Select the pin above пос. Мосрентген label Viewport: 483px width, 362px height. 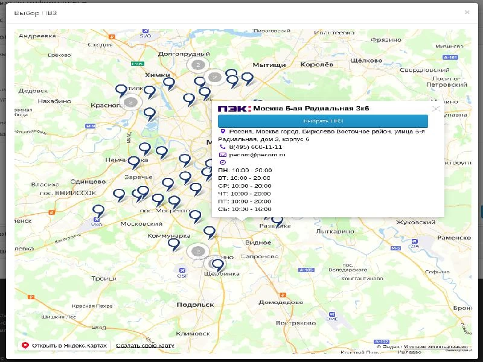[x=174, y=203]
